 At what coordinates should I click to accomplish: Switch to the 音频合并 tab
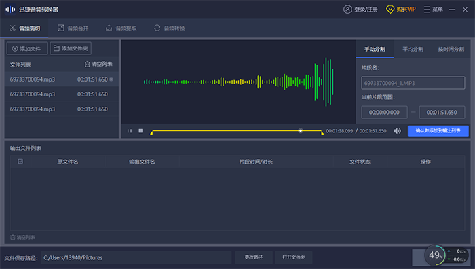73,29
